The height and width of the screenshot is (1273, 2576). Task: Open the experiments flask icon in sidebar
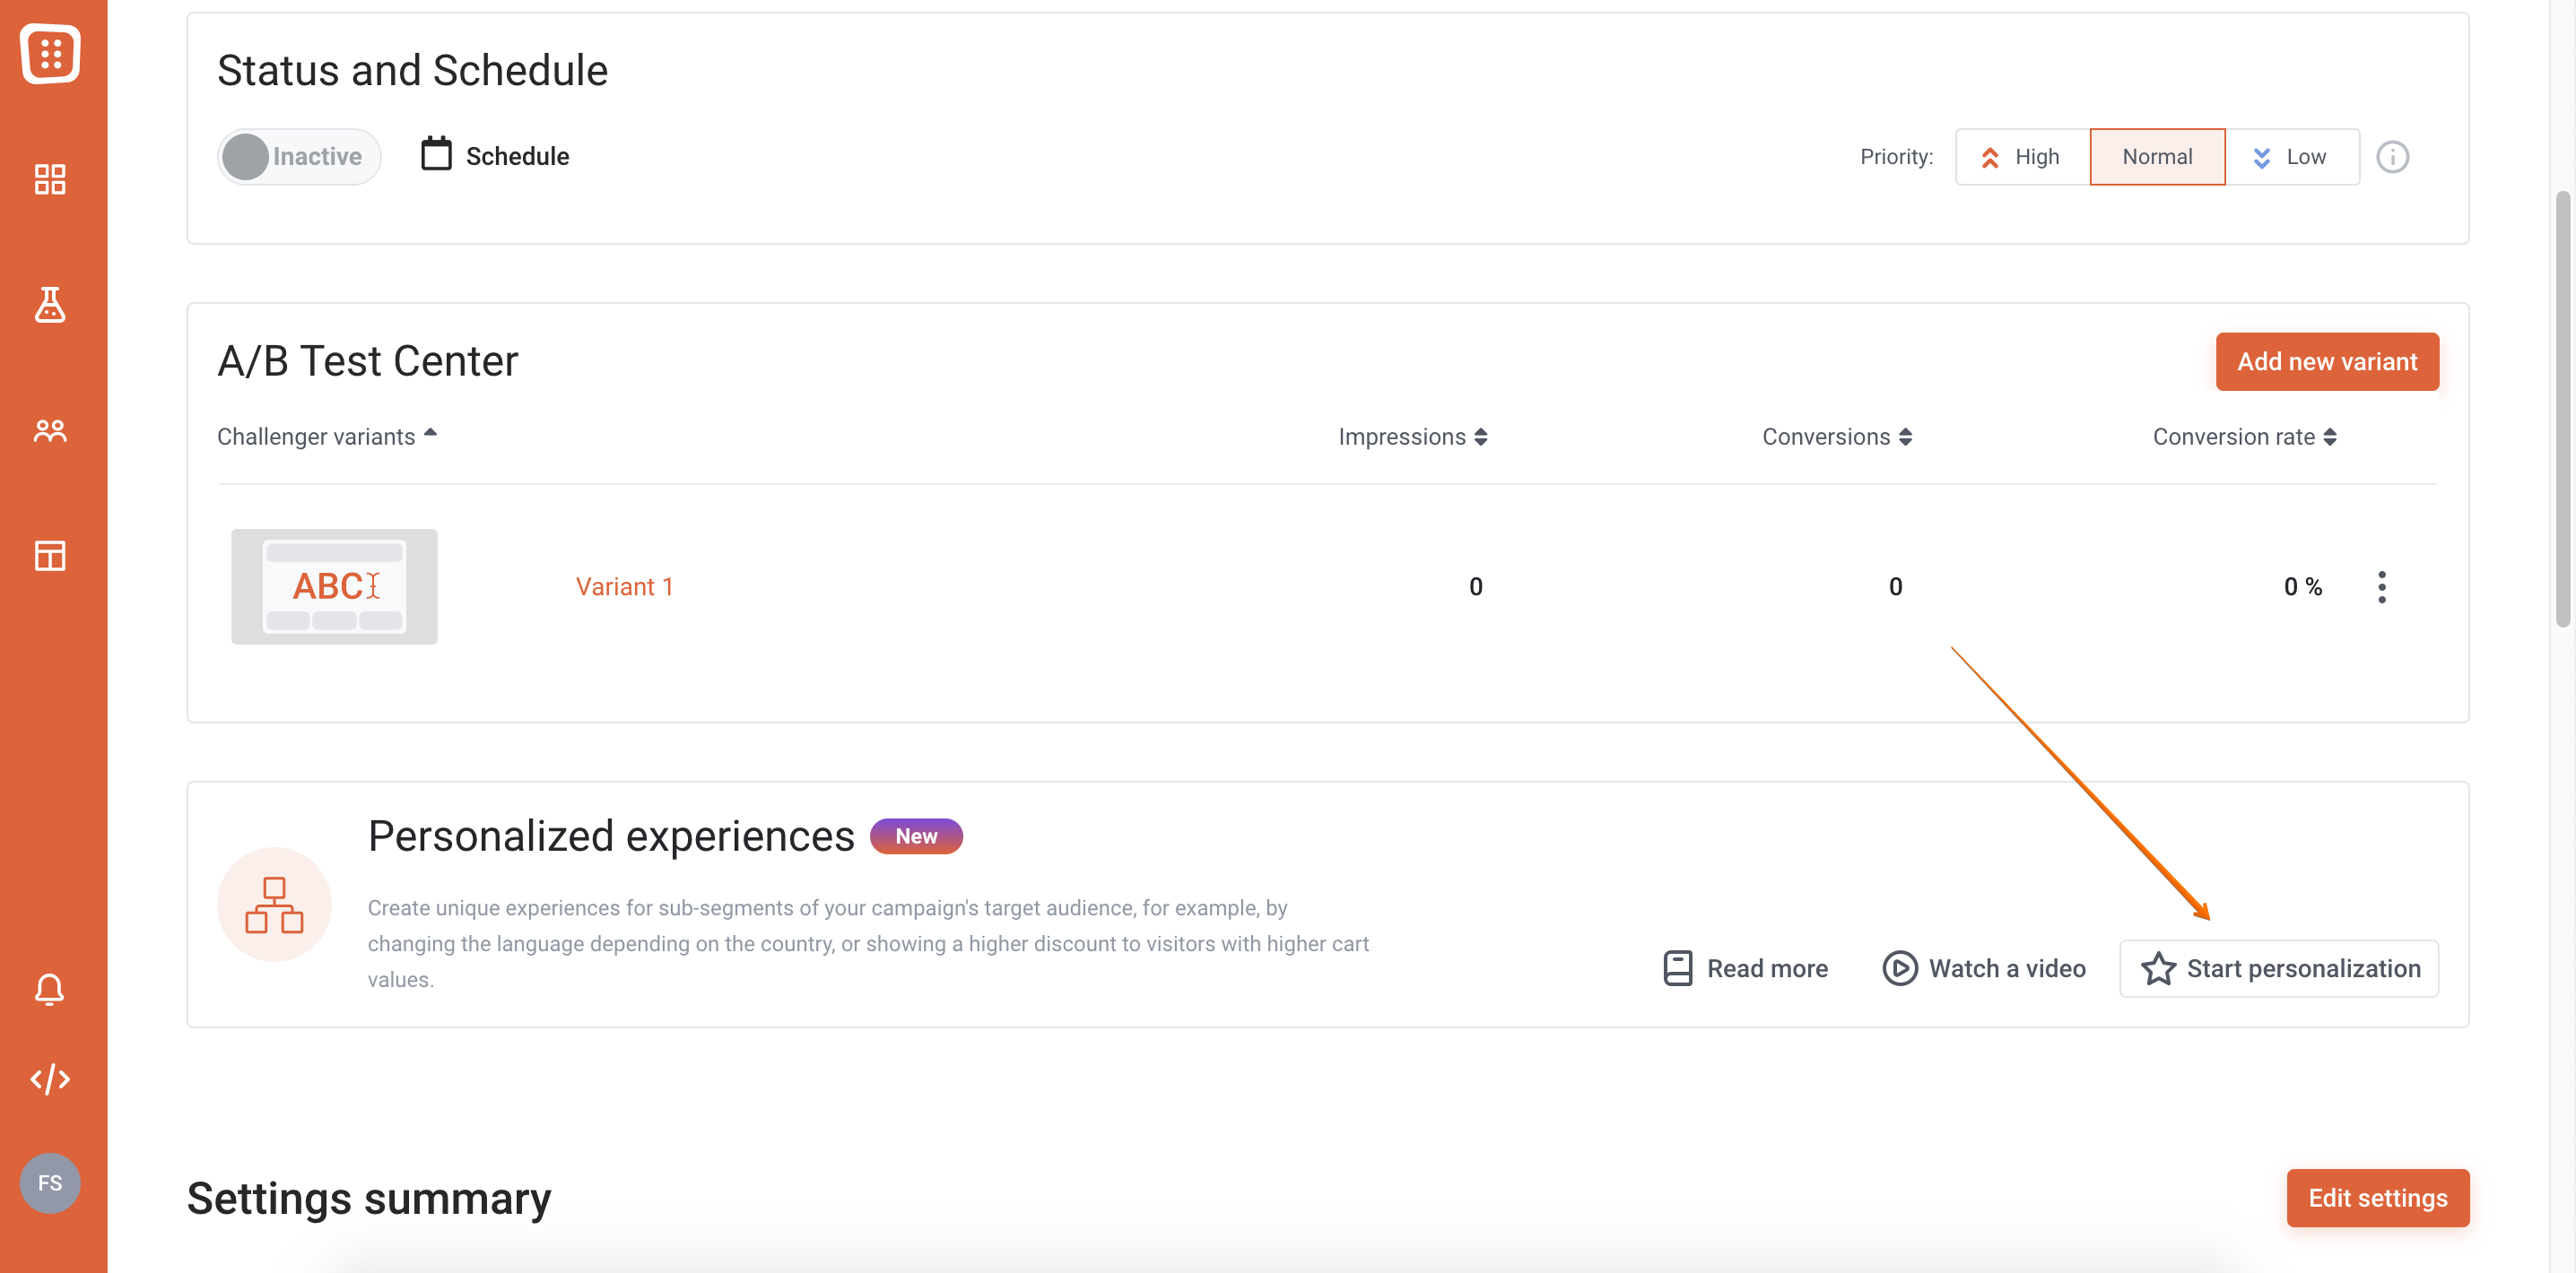pos(50,305)
